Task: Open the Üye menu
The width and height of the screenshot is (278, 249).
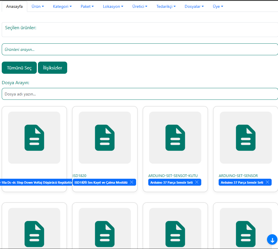Action: [218, 6]
